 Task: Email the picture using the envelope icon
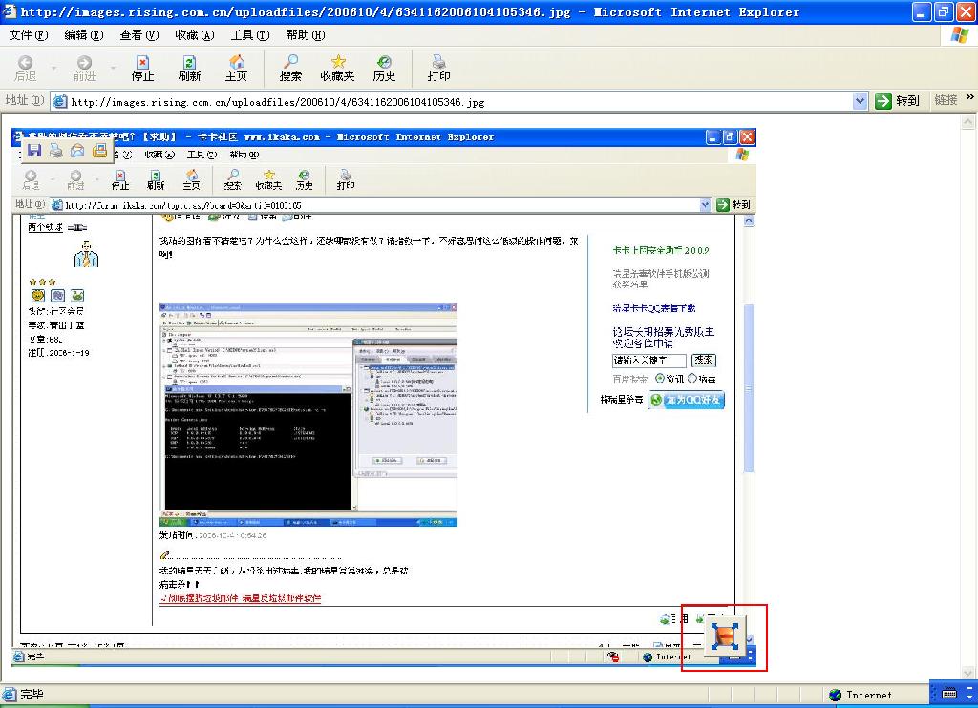click(x=77, y=150)
